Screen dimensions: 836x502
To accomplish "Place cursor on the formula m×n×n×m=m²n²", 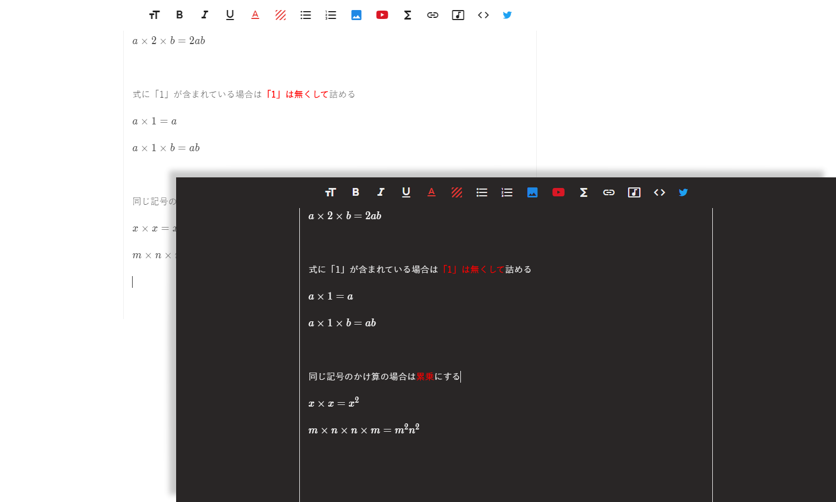I will (364, 429).
